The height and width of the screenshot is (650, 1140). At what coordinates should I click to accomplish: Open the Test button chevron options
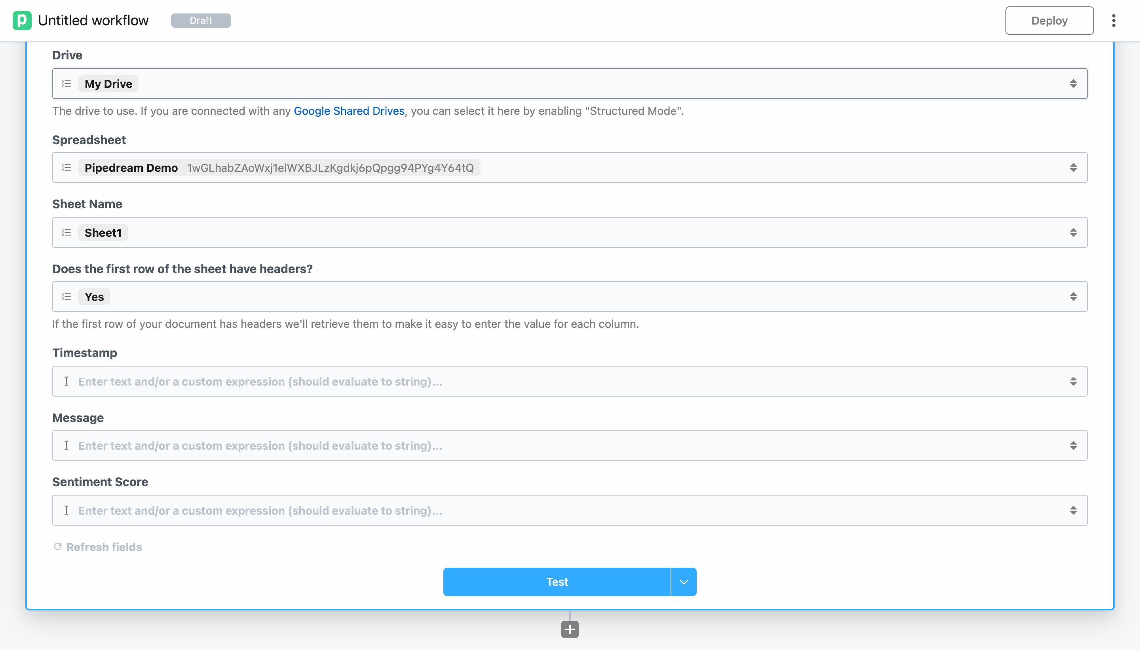coord(683,582)
